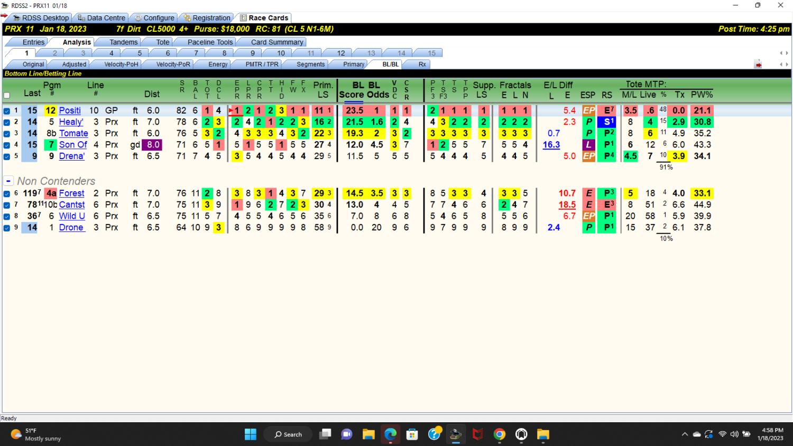Toggle checkbox for row 4 Son Of
793x446 pixels.
coord(7,145)
